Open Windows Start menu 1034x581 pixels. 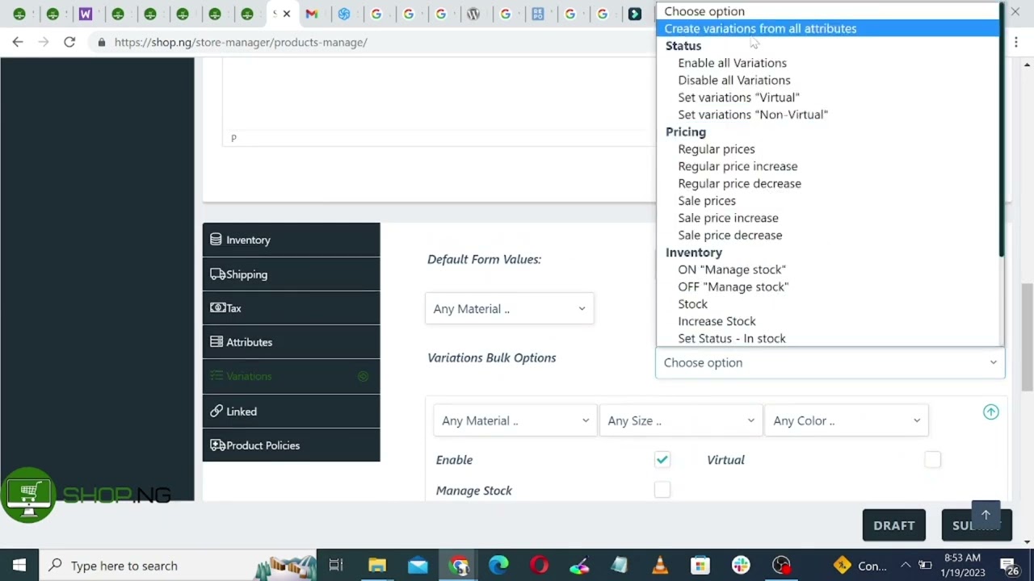19,566
